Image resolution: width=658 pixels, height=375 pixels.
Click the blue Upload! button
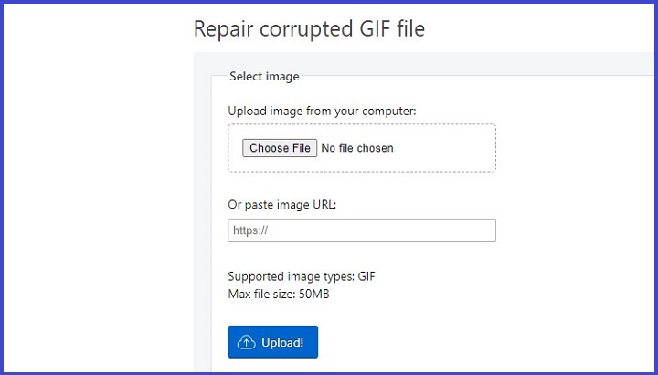[x=272, y=342]
